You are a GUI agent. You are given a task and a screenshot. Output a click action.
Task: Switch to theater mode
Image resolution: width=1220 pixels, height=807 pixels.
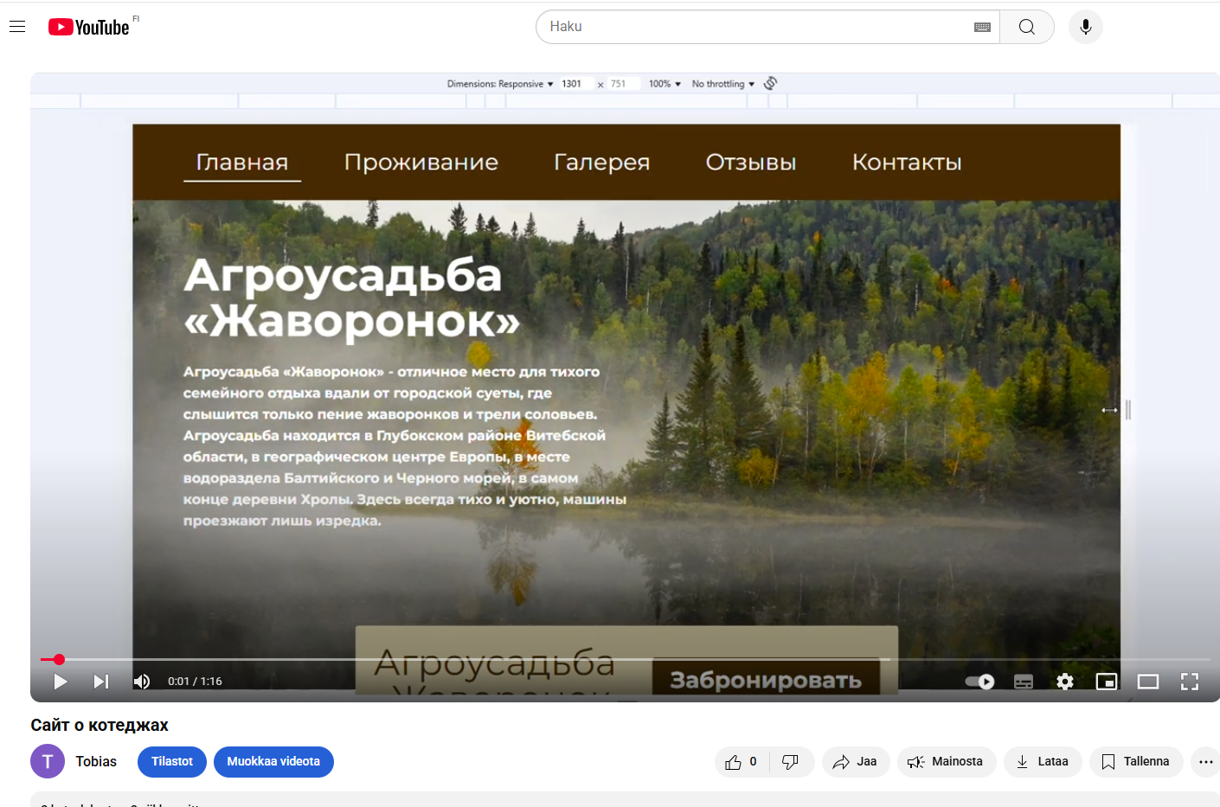click(1148, 682)
